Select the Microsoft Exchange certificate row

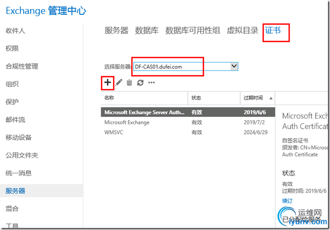pos(188,122)
